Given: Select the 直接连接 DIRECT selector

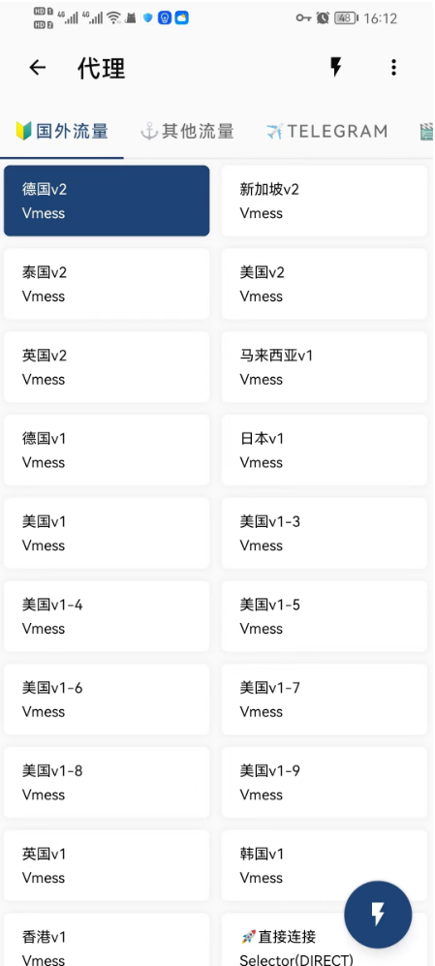Looking at the screenshot, I should pos(325,940).
